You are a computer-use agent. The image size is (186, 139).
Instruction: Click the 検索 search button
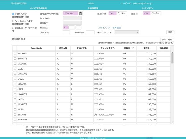coord(170,32)
